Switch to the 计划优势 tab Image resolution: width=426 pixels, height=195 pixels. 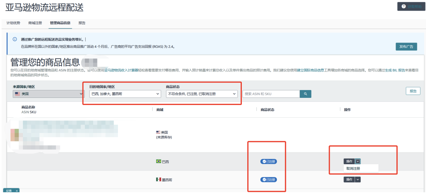13,23
